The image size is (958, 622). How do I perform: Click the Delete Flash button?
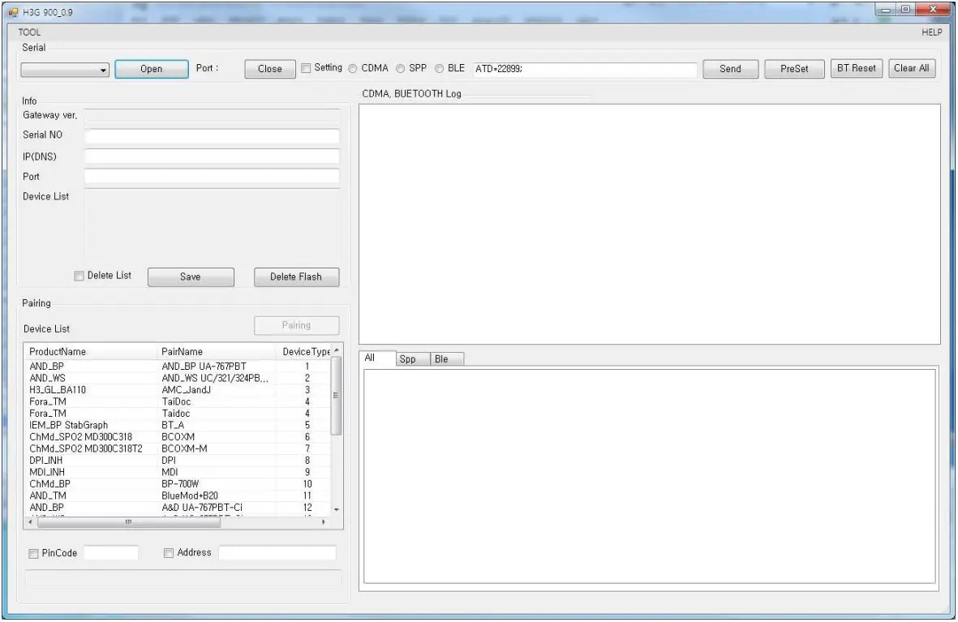[296, 277]
